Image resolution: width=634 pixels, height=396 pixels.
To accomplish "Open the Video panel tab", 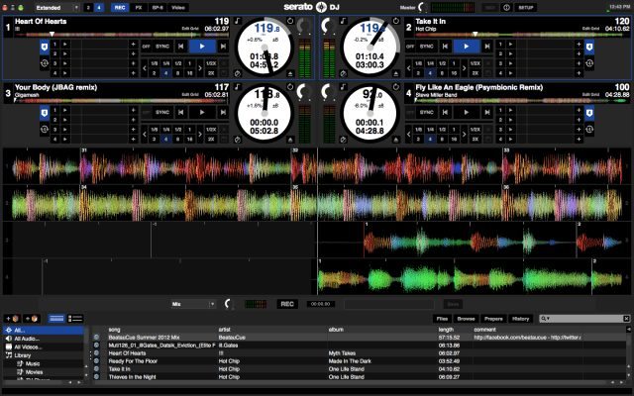I will [x=178, y=8].
